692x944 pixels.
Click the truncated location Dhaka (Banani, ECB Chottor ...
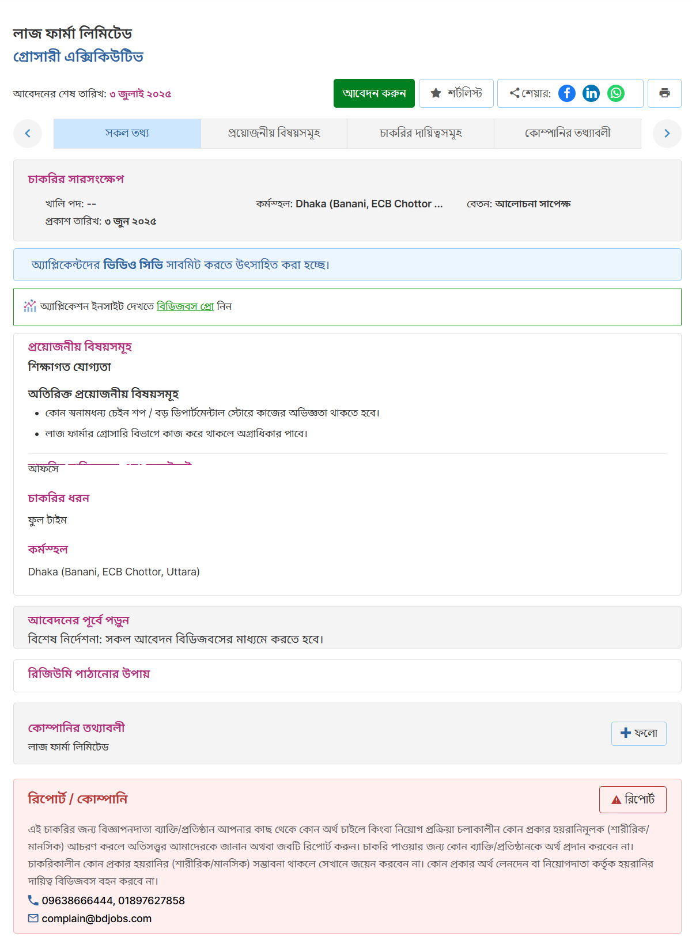(369, 204)
